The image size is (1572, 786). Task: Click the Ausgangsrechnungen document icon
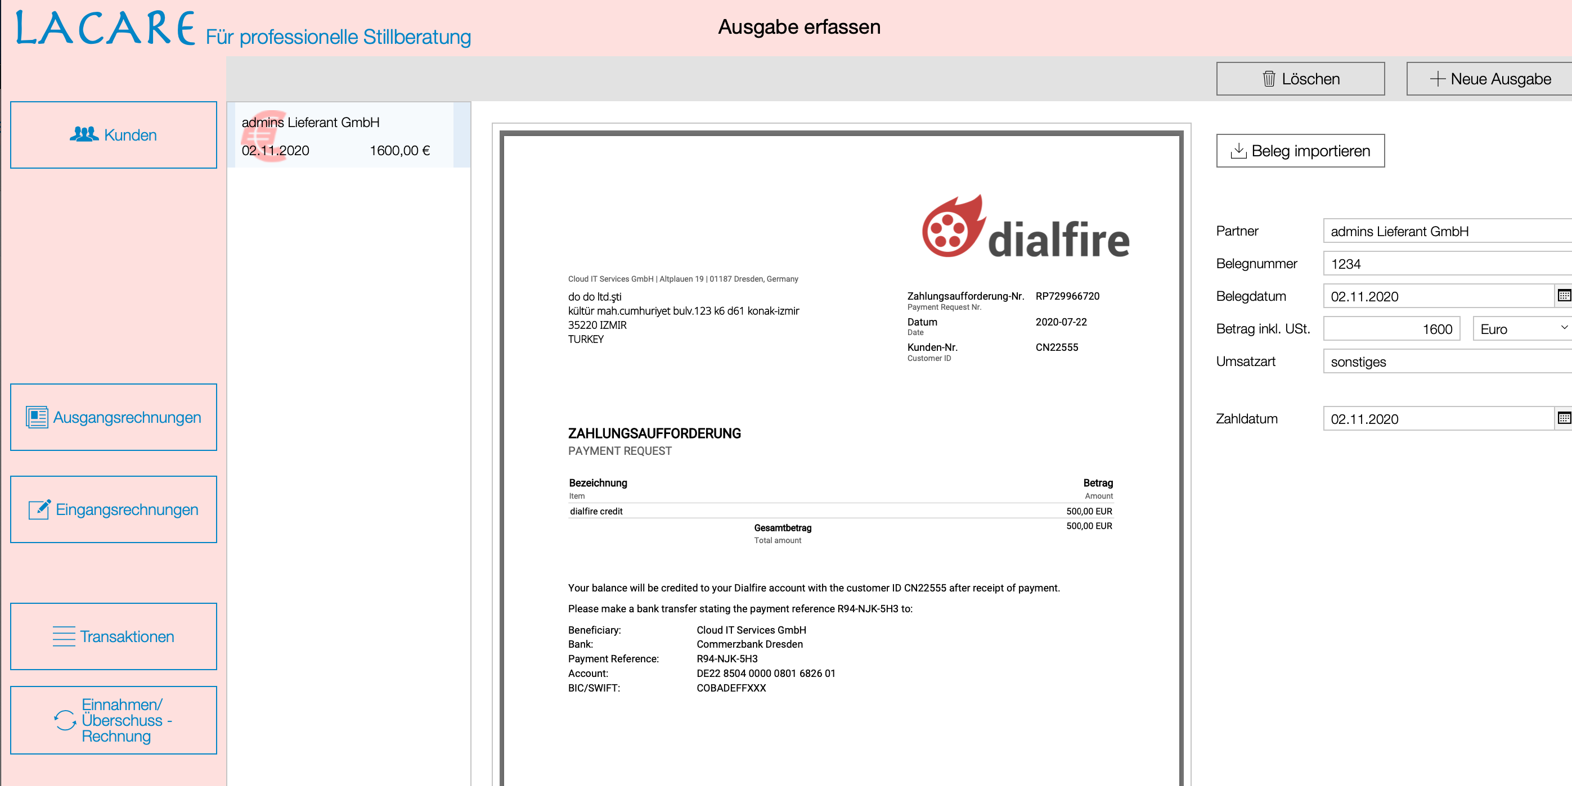tap(37, 418)
